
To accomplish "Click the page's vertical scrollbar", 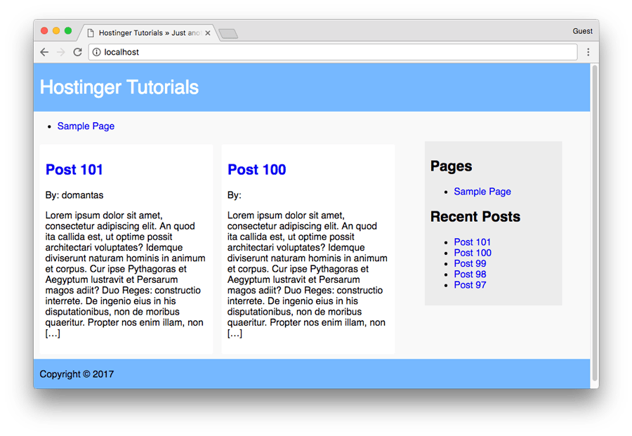I will [x=595, y=223].
